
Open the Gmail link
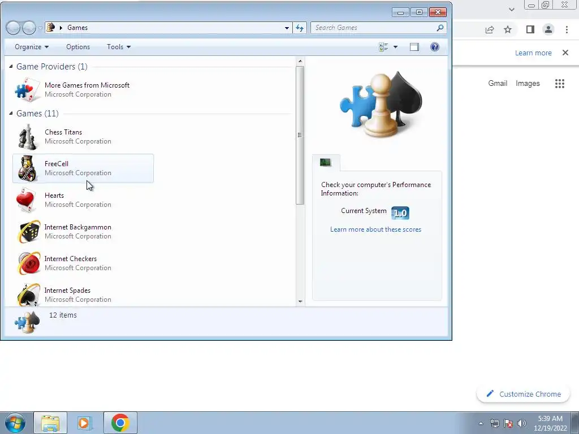click(x=498, y=84)
